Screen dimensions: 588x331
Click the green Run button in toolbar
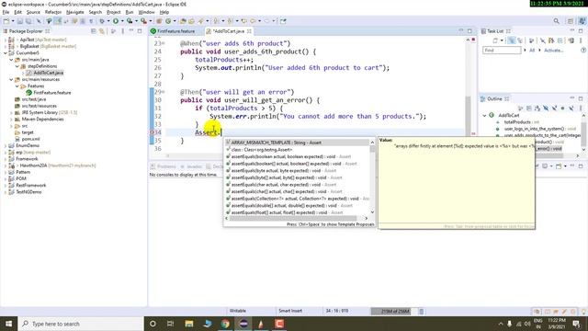116,21
